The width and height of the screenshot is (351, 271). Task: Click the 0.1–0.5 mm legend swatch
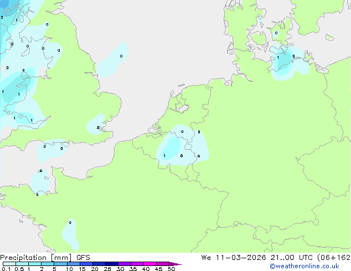click(9, 264)
